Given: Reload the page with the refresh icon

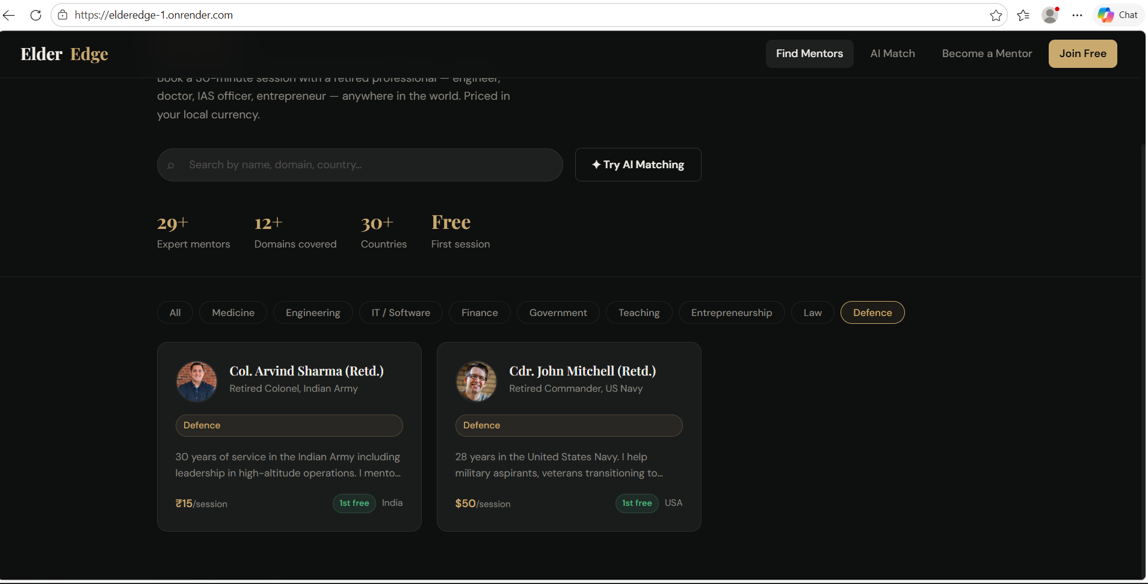Looking at the screenshot, I should click(35, 15).
